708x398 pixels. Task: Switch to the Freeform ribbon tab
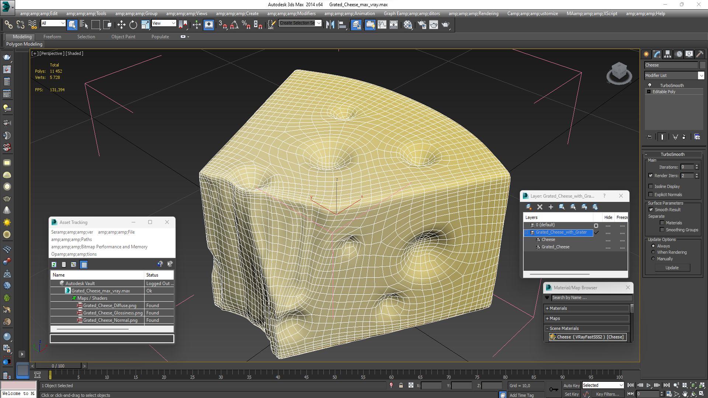[52, 36]
